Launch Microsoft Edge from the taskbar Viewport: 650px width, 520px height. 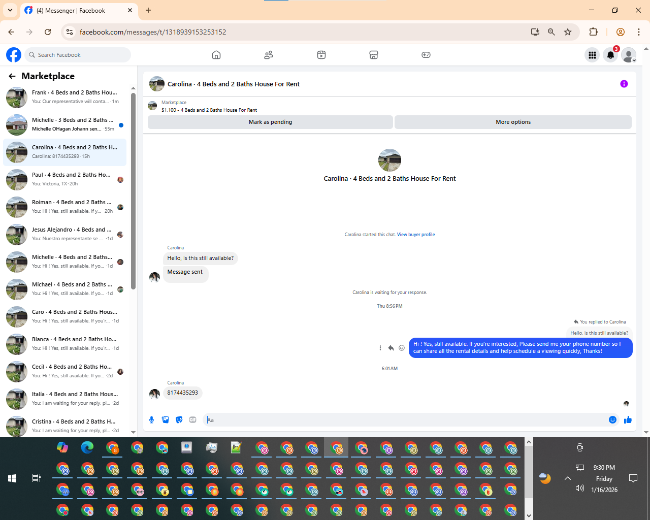[87, 447]
